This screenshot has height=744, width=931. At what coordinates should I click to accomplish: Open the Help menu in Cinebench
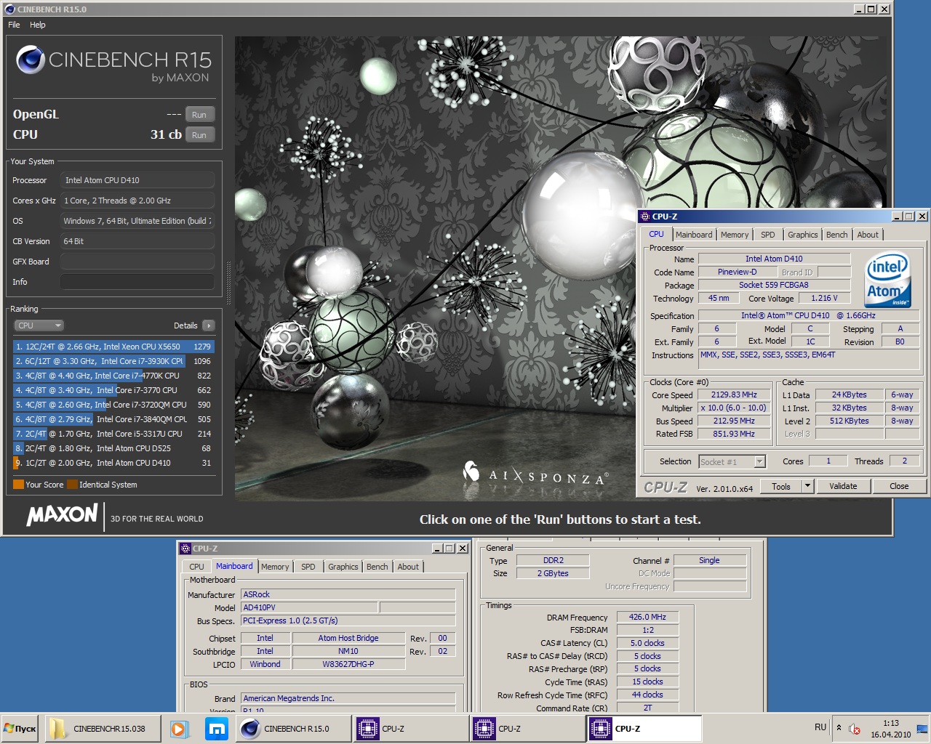[38, 25]
